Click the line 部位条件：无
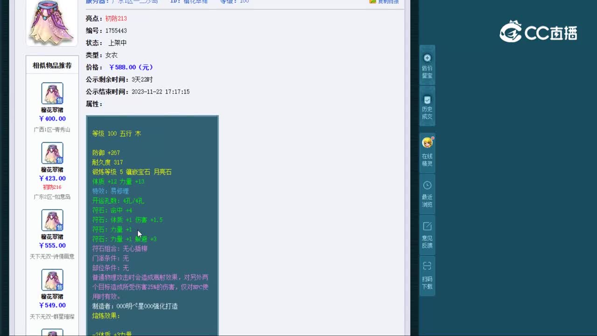This screenshot has height=336, width=597. [x=111, y=268]
